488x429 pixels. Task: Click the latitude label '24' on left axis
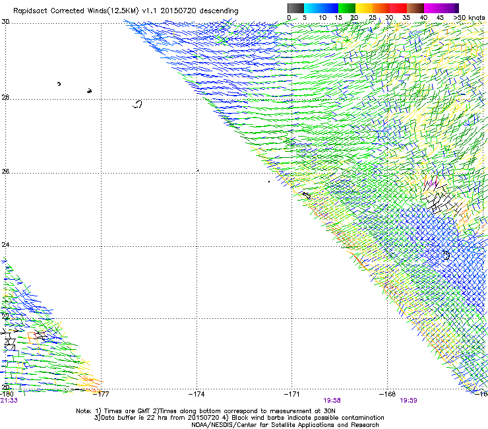point(5,245)
